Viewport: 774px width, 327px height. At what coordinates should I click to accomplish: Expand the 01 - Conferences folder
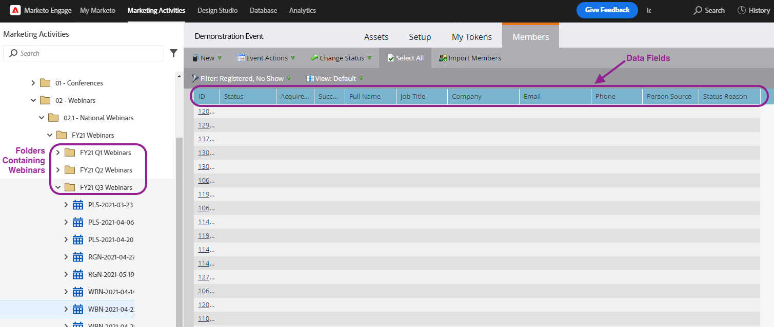[x=33, y=83]
